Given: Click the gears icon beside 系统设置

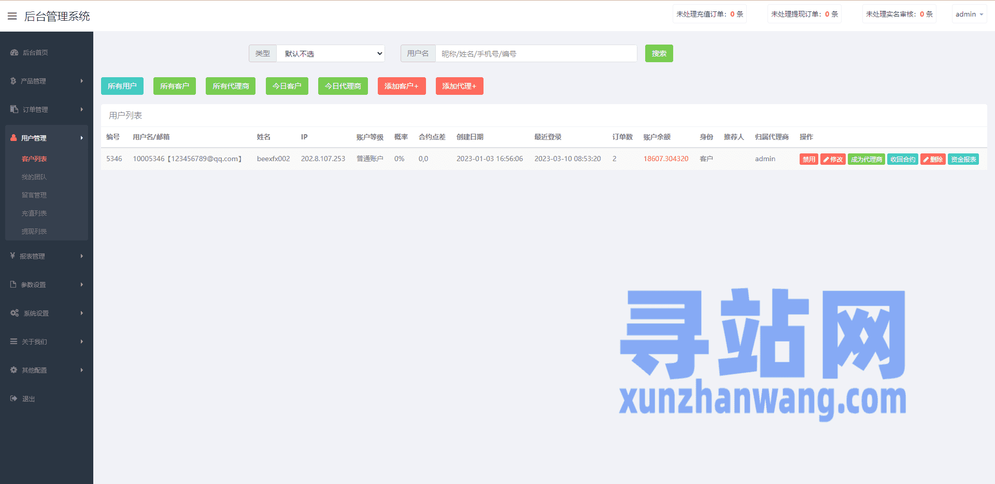Looking at the screenshot, I should pyautogui.click(x=15, y=313).
